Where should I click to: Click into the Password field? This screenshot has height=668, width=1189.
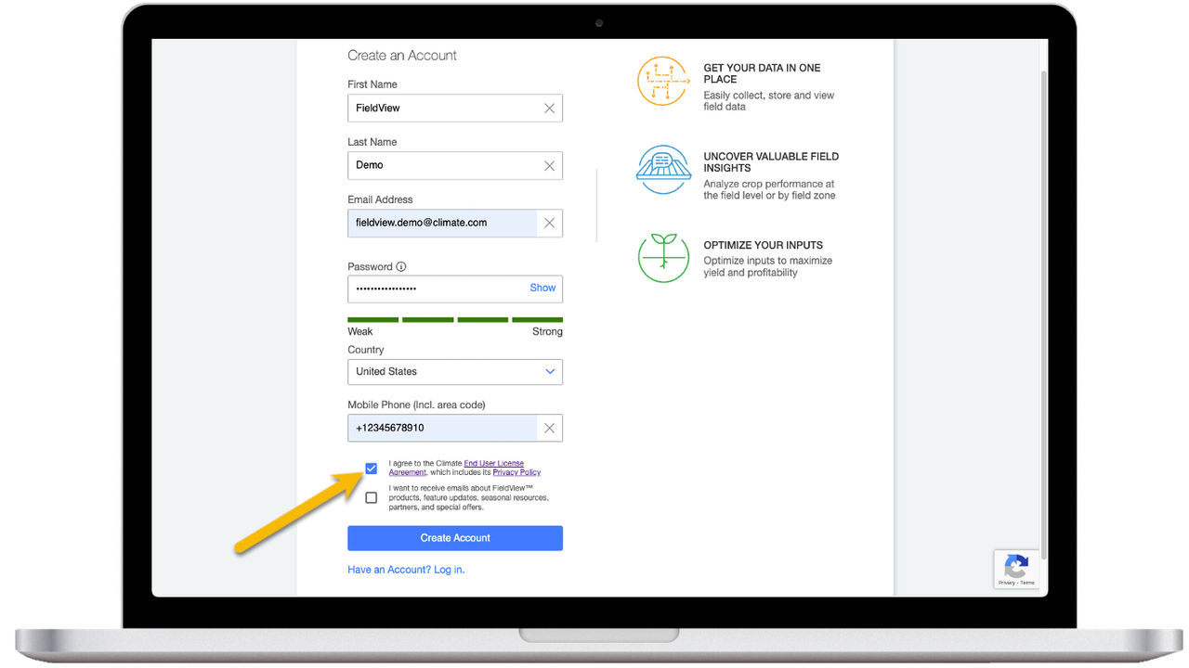click(x=455, y=289)
